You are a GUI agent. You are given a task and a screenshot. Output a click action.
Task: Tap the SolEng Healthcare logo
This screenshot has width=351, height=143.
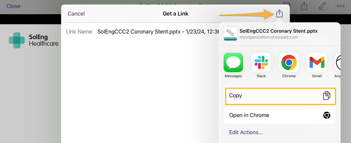[34, 40]
